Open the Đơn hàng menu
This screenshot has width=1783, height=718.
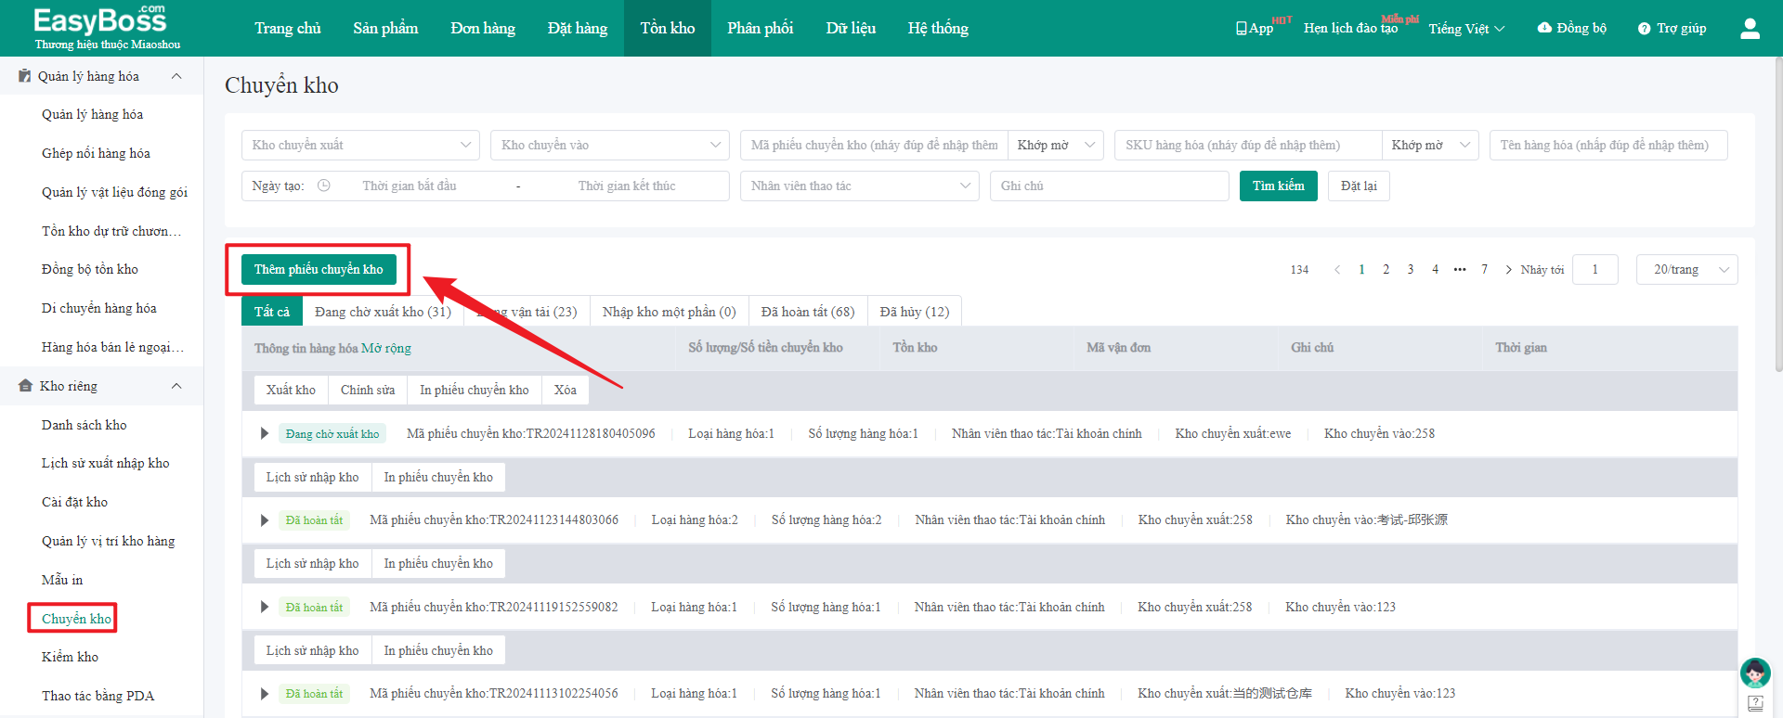tap(483, 29)
